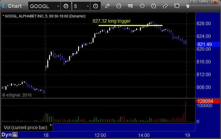This screenshot has height=139, width=221.
Task: Expand the 5-minute interval dropdown
Action: tap(88, 6)
